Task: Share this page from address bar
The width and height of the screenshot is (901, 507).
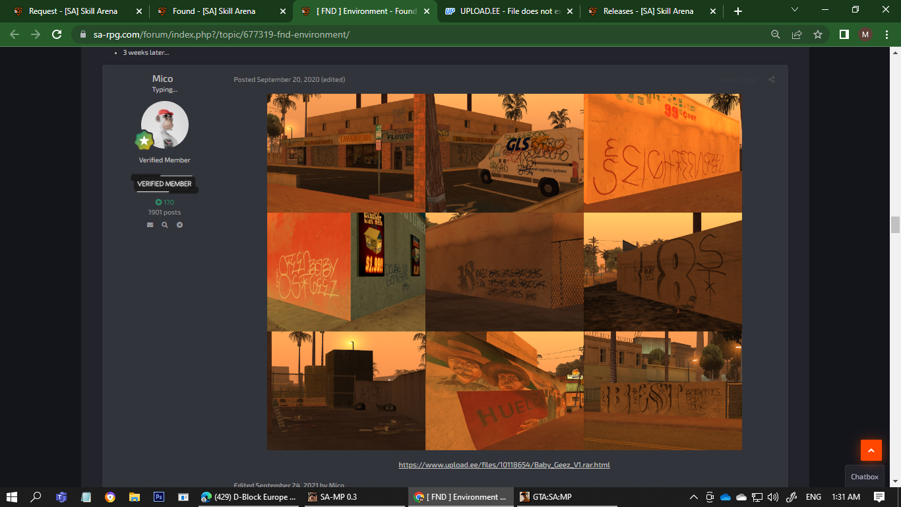Action: (797, 34)
